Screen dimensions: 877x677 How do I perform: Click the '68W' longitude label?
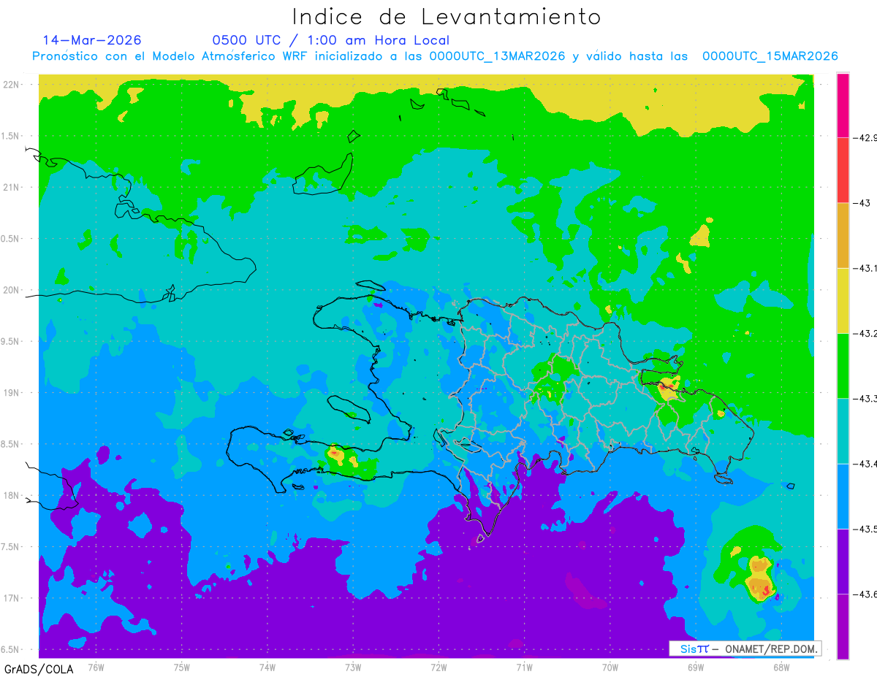781,668
